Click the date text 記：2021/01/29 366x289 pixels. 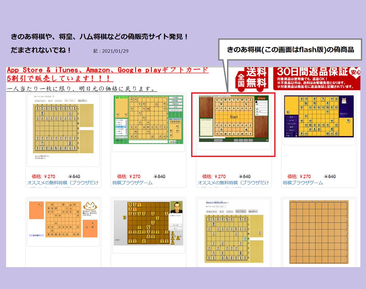[x=111, y=51]
